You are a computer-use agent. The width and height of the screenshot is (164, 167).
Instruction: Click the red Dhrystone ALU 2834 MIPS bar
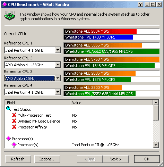click(x=100, y=31)
